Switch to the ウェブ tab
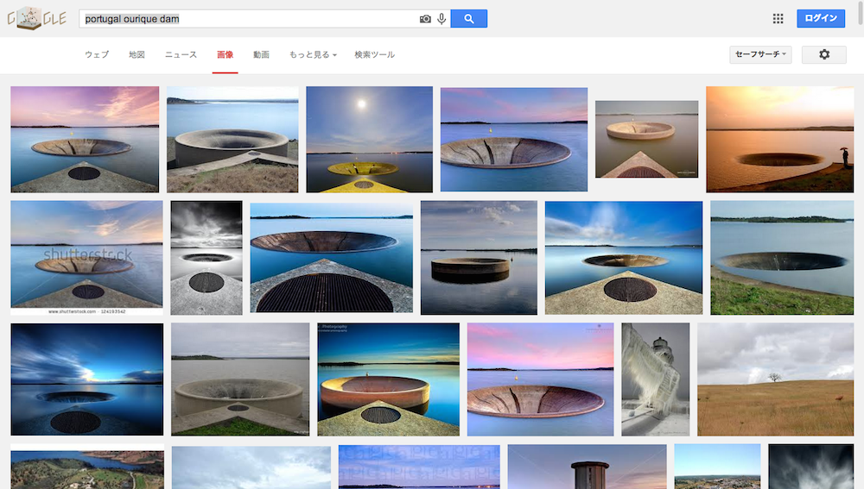This screenshot has height=489, width=864. pyautogui.click(x=97, y=54)
